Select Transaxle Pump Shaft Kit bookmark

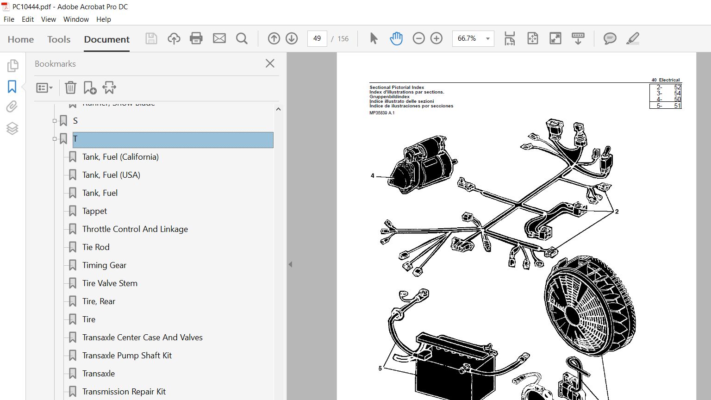coord(127,356)
